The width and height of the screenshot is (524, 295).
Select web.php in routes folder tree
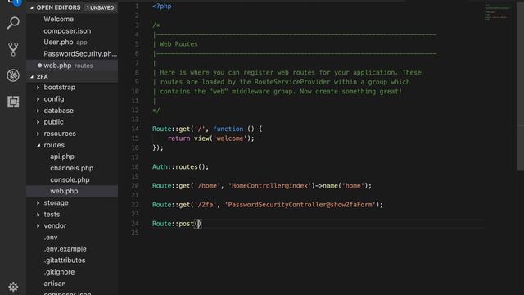pos(72,191)
